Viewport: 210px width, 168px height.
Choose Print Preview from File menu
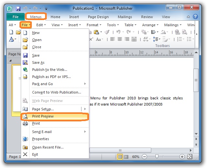[55, 116]
